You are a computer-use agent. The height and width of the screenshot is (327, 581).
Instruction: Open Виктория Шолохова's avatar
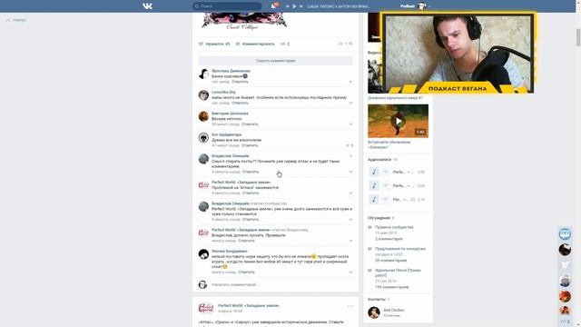click(203, 116)
